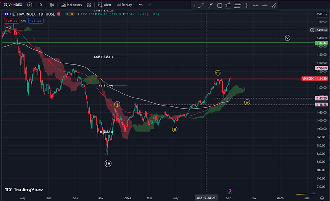Select the Rectangle drawing tool

point(220,5)
